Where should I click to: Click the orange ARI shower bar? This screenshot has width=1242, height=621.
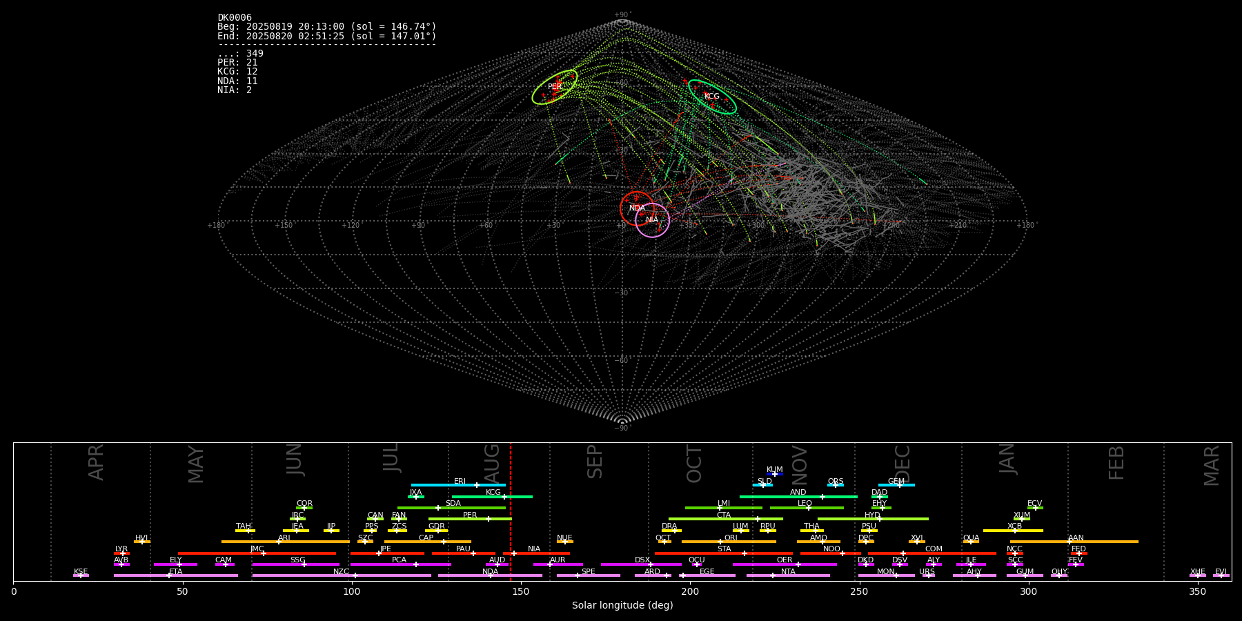pos(286,542)
